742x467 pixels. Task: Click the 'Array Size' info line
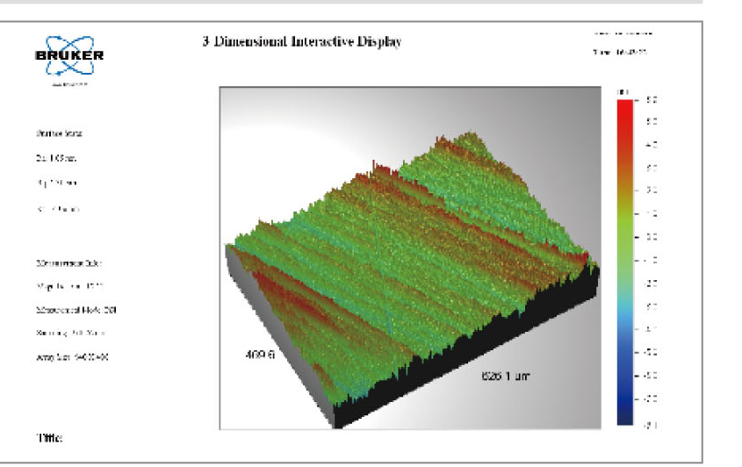(x=72, y=357)
